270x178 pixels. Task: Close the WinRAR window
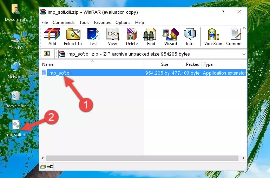point(239,12)
